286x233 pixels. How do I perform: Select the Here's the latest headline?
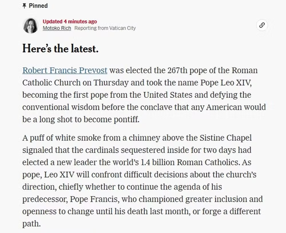[60, 49]
